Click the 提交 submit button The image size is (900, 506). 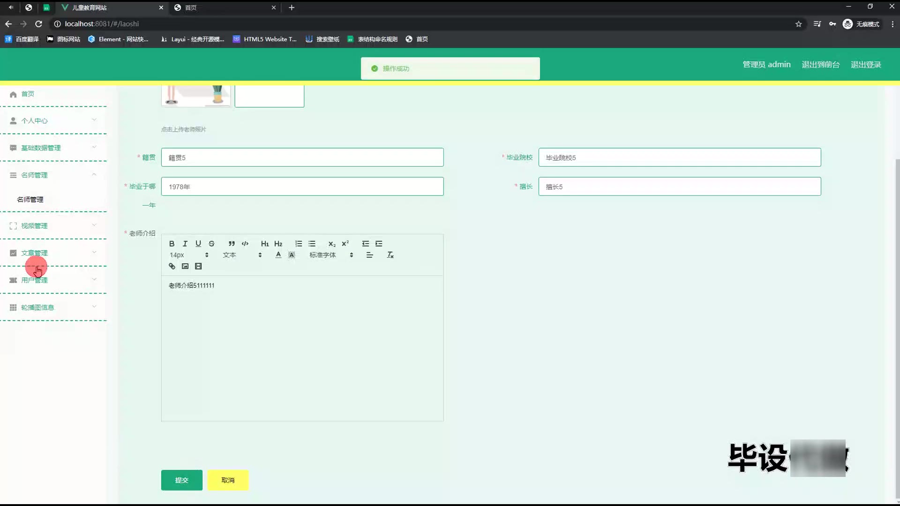point(181,480)
